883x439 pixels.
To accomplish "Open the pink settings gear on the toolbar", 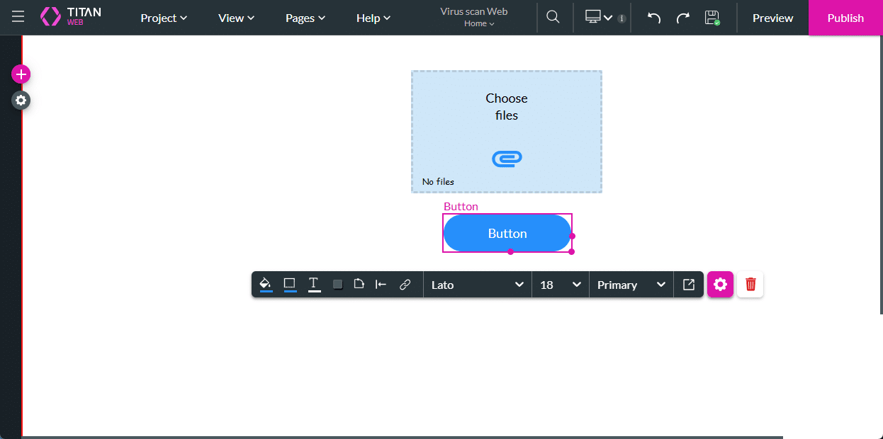I will pos(720,284).
